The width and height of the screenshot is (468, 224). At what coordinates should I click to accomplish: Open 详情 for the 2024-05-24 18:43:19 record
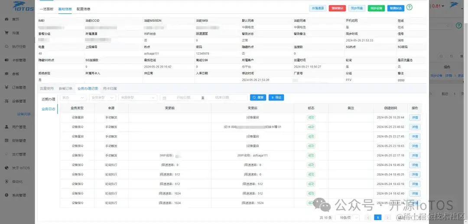click(415, 184)
